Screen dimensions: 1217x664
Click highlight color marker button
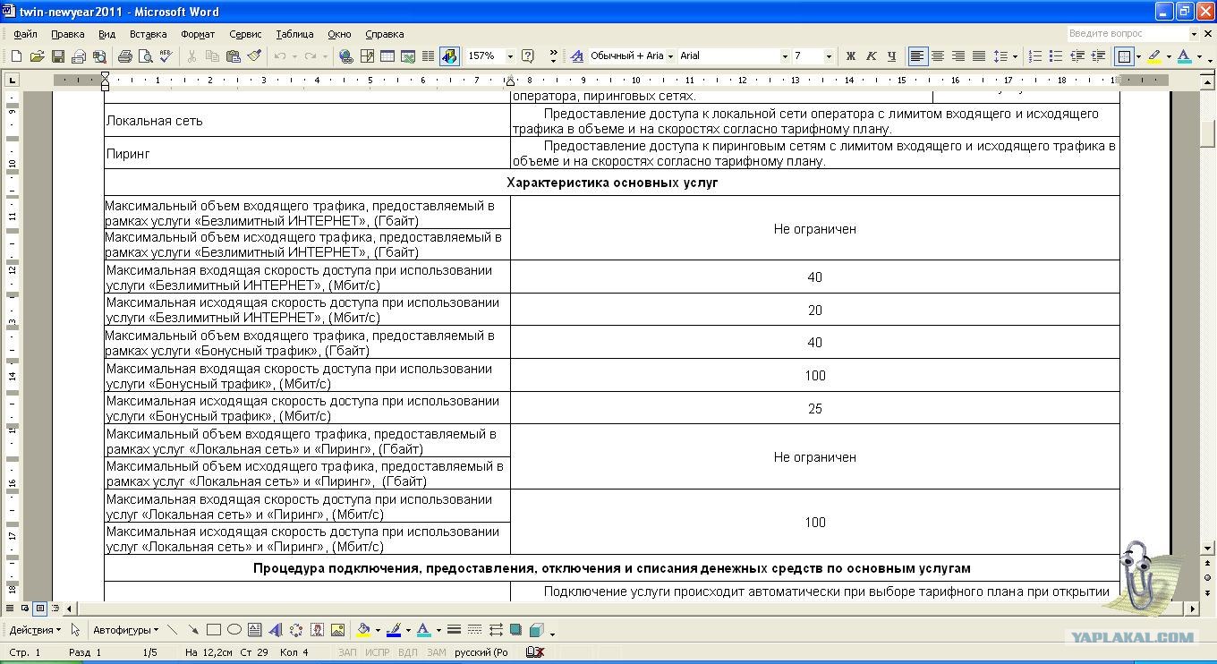click(1154, 56)
